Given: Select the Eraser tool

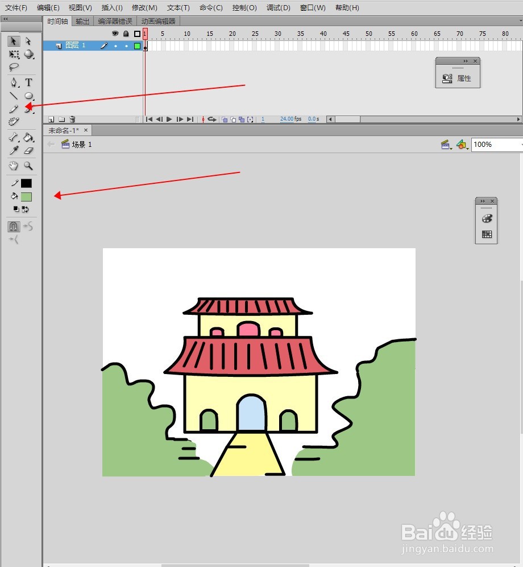Looking at the screenshot, I should tap(28, 150).
